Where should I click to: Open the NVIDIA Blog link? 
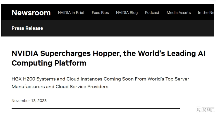click(127, 13)
